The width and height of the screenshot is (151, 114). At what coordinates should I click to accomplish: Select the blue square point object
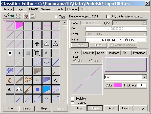(x=37, y=89)
